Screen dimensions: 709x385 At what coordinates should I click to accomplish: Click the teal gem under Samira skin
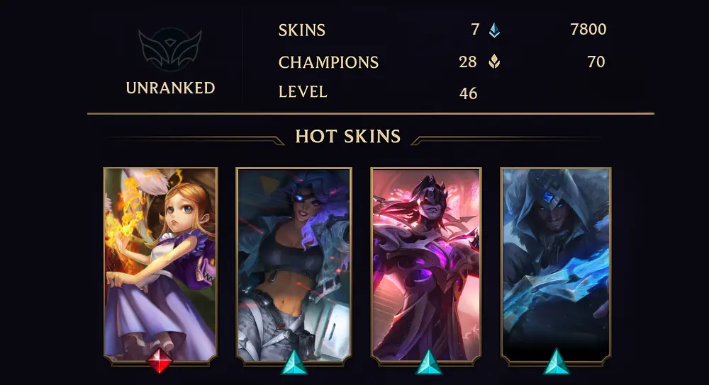(294, 362)
